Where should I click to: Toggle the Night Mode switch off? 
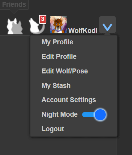[94, 115]
